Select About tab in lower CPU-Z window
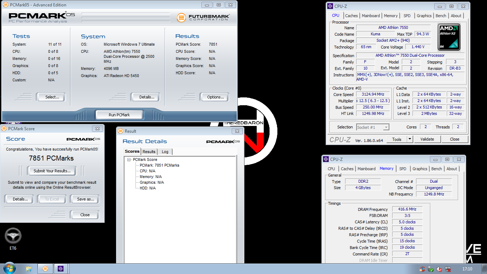 click(452, 169)
